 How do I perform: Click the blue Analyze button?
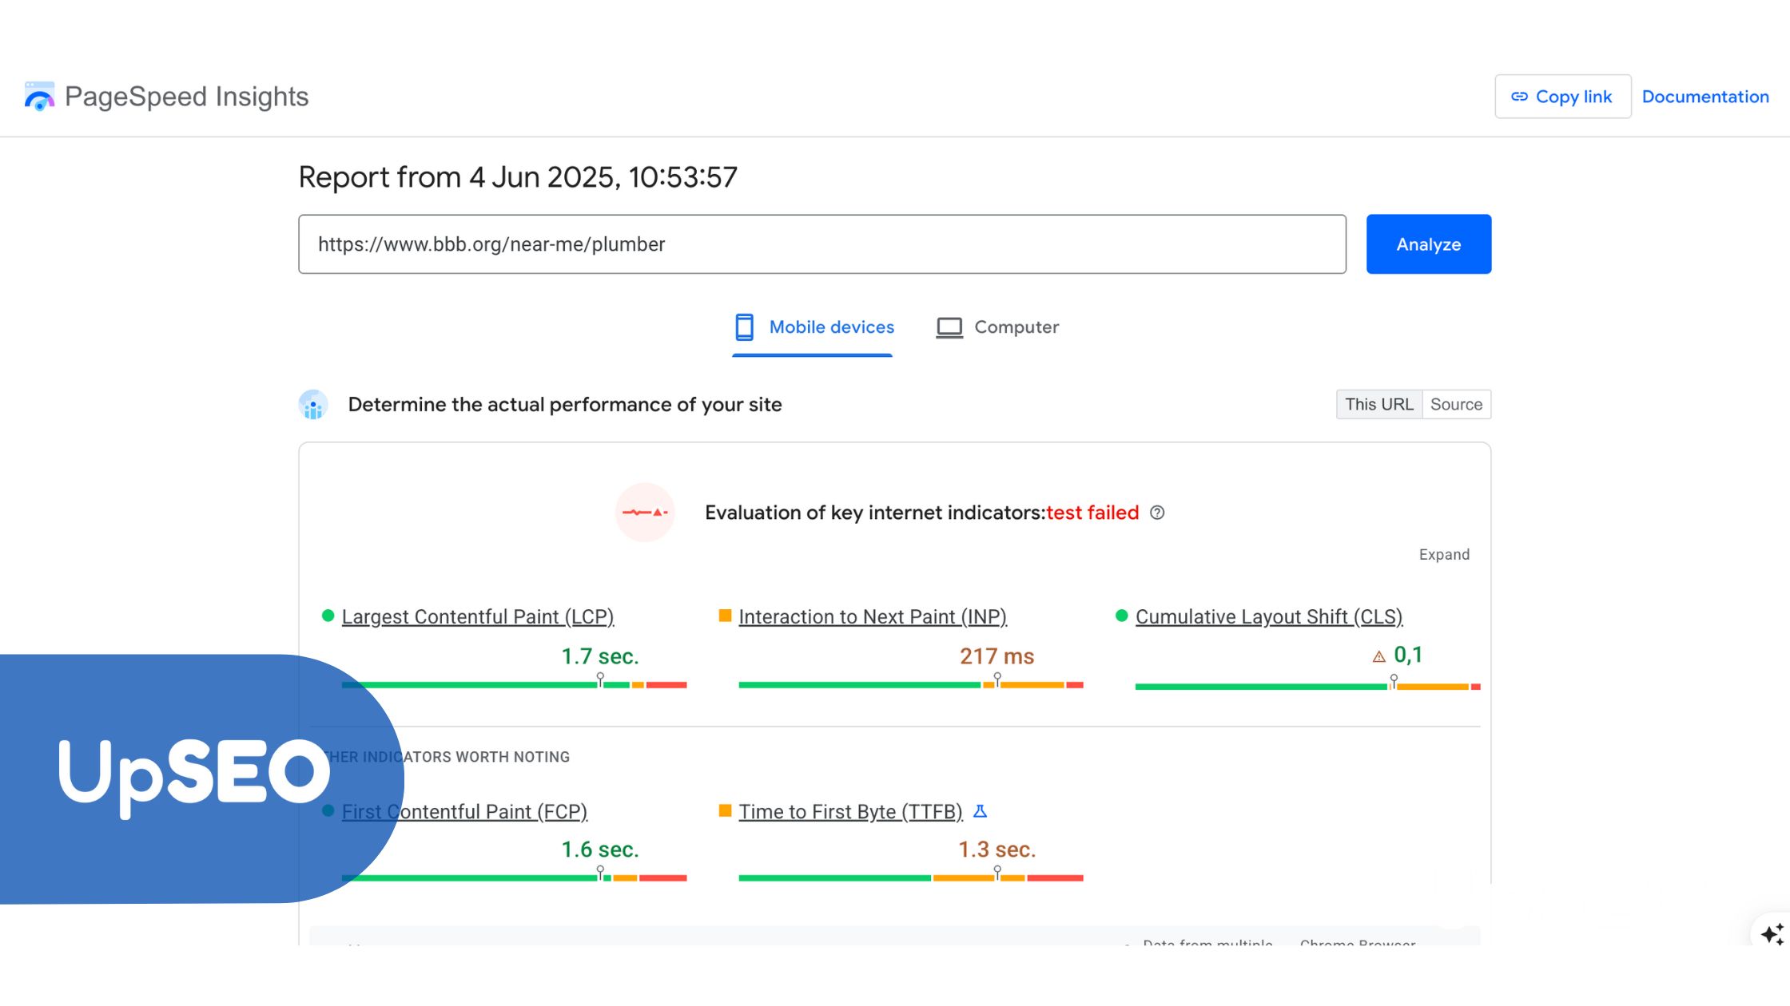coord(1429,244)
